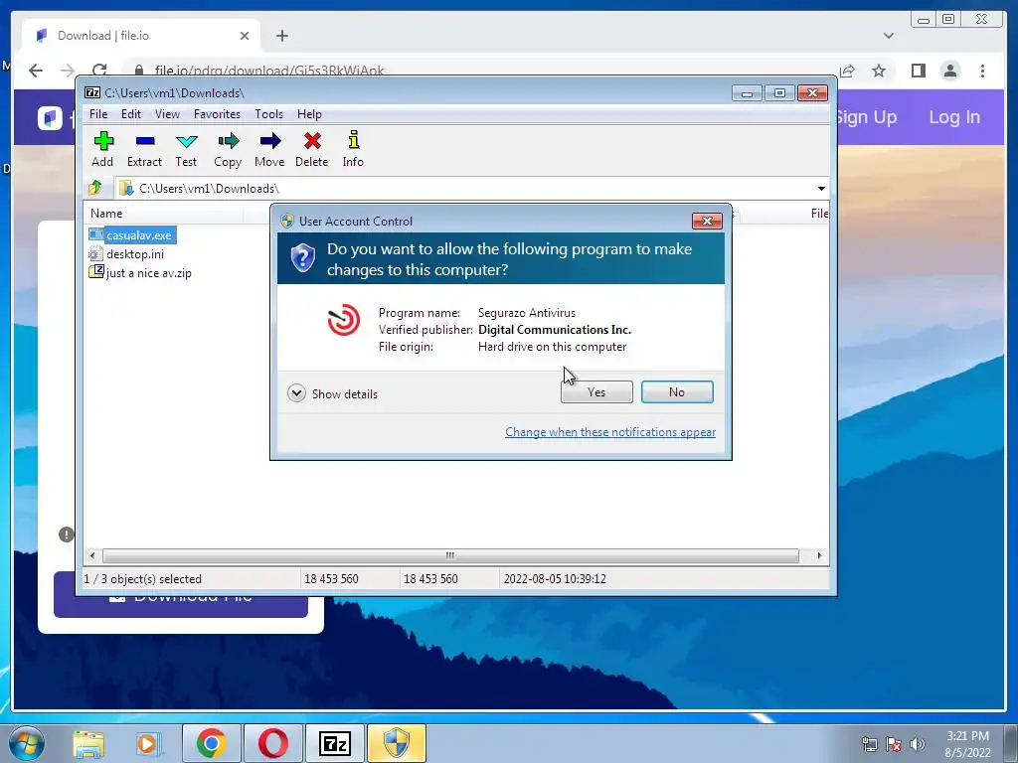The width and height of the screenshot is (1018, 763).
Task: Open Chrome tab search chevron
Action: [x=889, y=36]
